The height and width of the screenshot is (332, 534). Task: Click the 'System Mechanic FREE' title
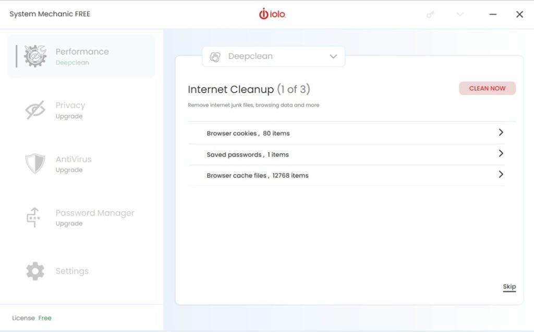tap(50, 14)
